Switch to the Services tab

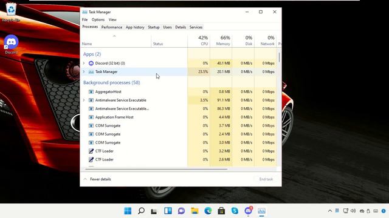[196, 27]
